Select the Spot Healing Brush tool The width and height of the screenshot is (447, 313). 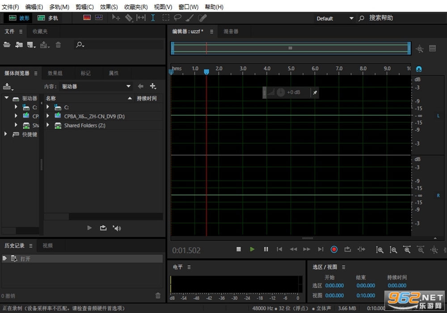click(202, 18)
